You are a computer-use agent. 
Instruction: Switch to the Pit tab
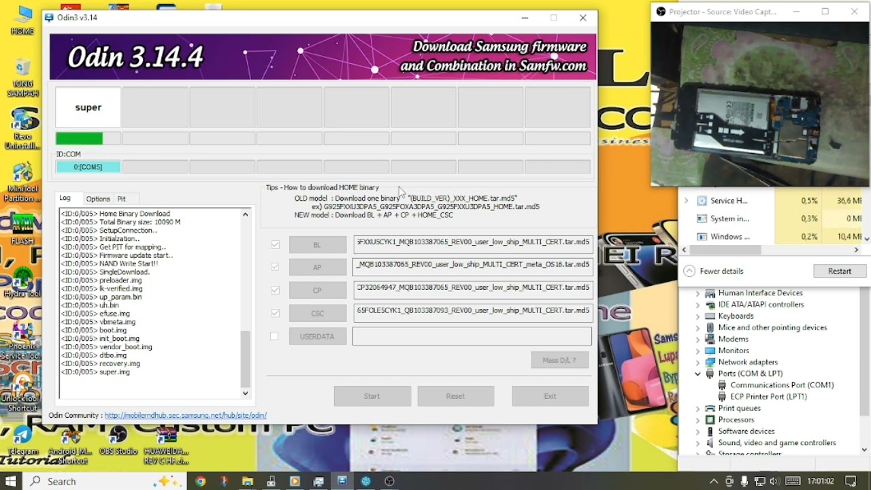pos(121,199)
